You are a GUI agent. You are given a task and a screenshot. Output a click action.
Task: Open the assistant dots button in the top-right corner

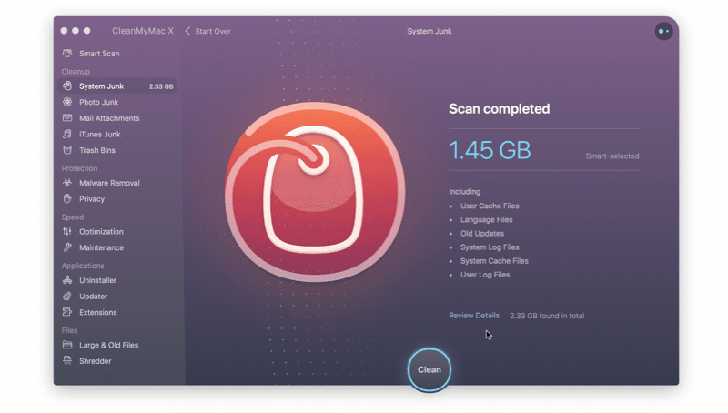pyautogui.click(x=663, y=31)
